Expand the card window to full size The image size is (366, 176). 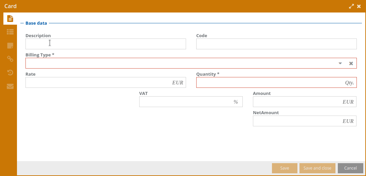tap(351, 6)
